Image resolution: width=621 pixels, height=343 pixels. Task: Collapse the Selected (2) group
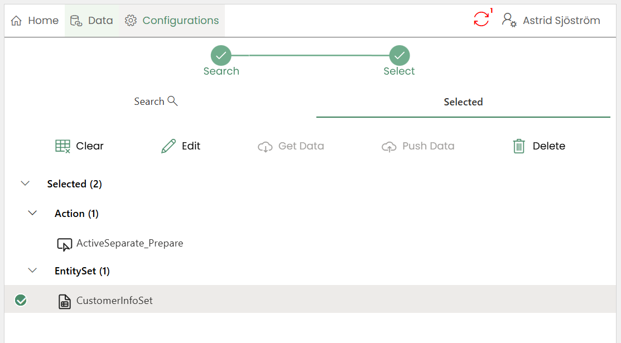point(25,183)
